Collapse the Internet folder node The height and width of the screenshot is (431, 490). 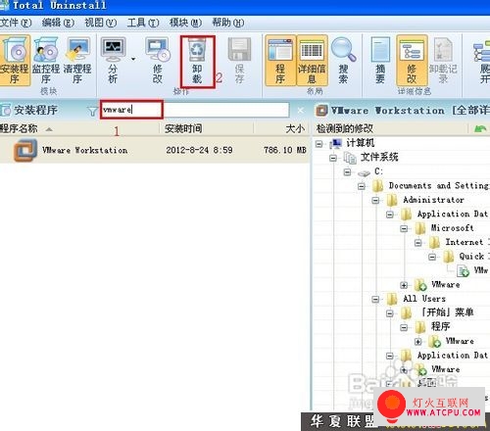[x=418, y=243]
